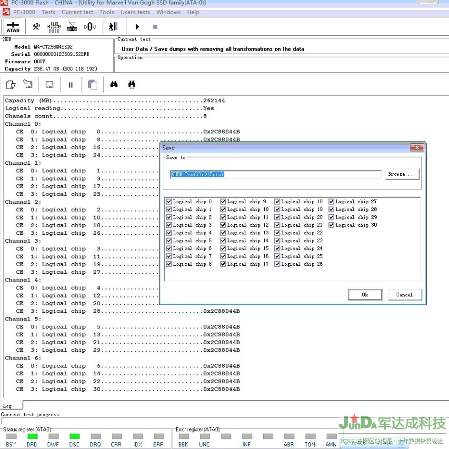Click the floppy disk save log icon
This screenshot has height=449, width=449.
49,85
